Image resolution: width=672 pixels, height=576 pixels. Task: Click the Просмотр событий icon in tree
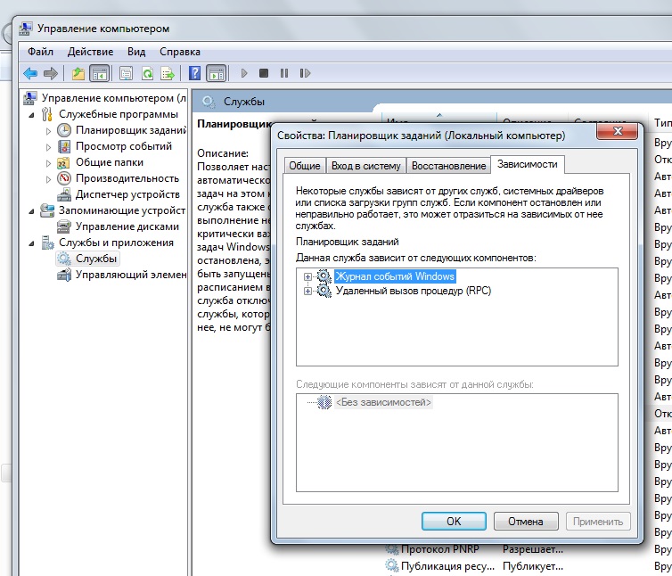(x=64, y=146)
